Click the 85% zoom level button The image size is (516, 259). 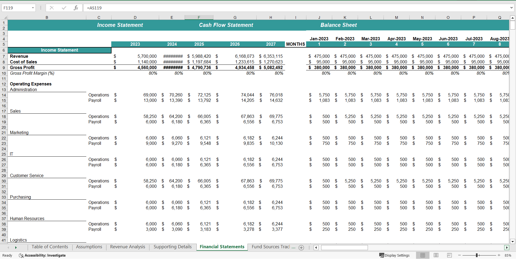pos(507,255)
